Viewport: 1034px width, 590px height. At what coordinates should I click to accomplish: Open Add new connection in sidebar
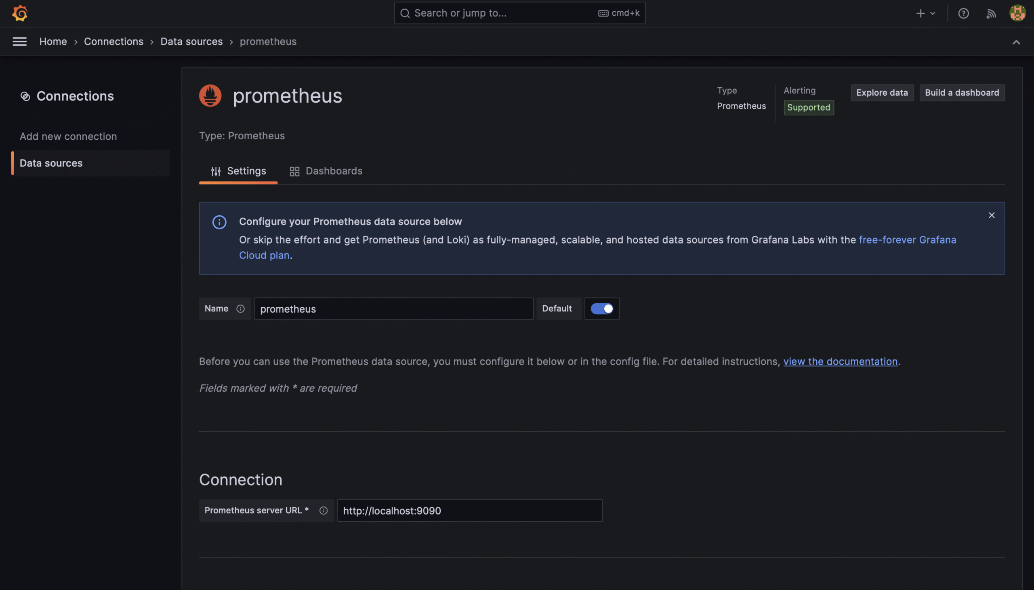click(68, 136)
